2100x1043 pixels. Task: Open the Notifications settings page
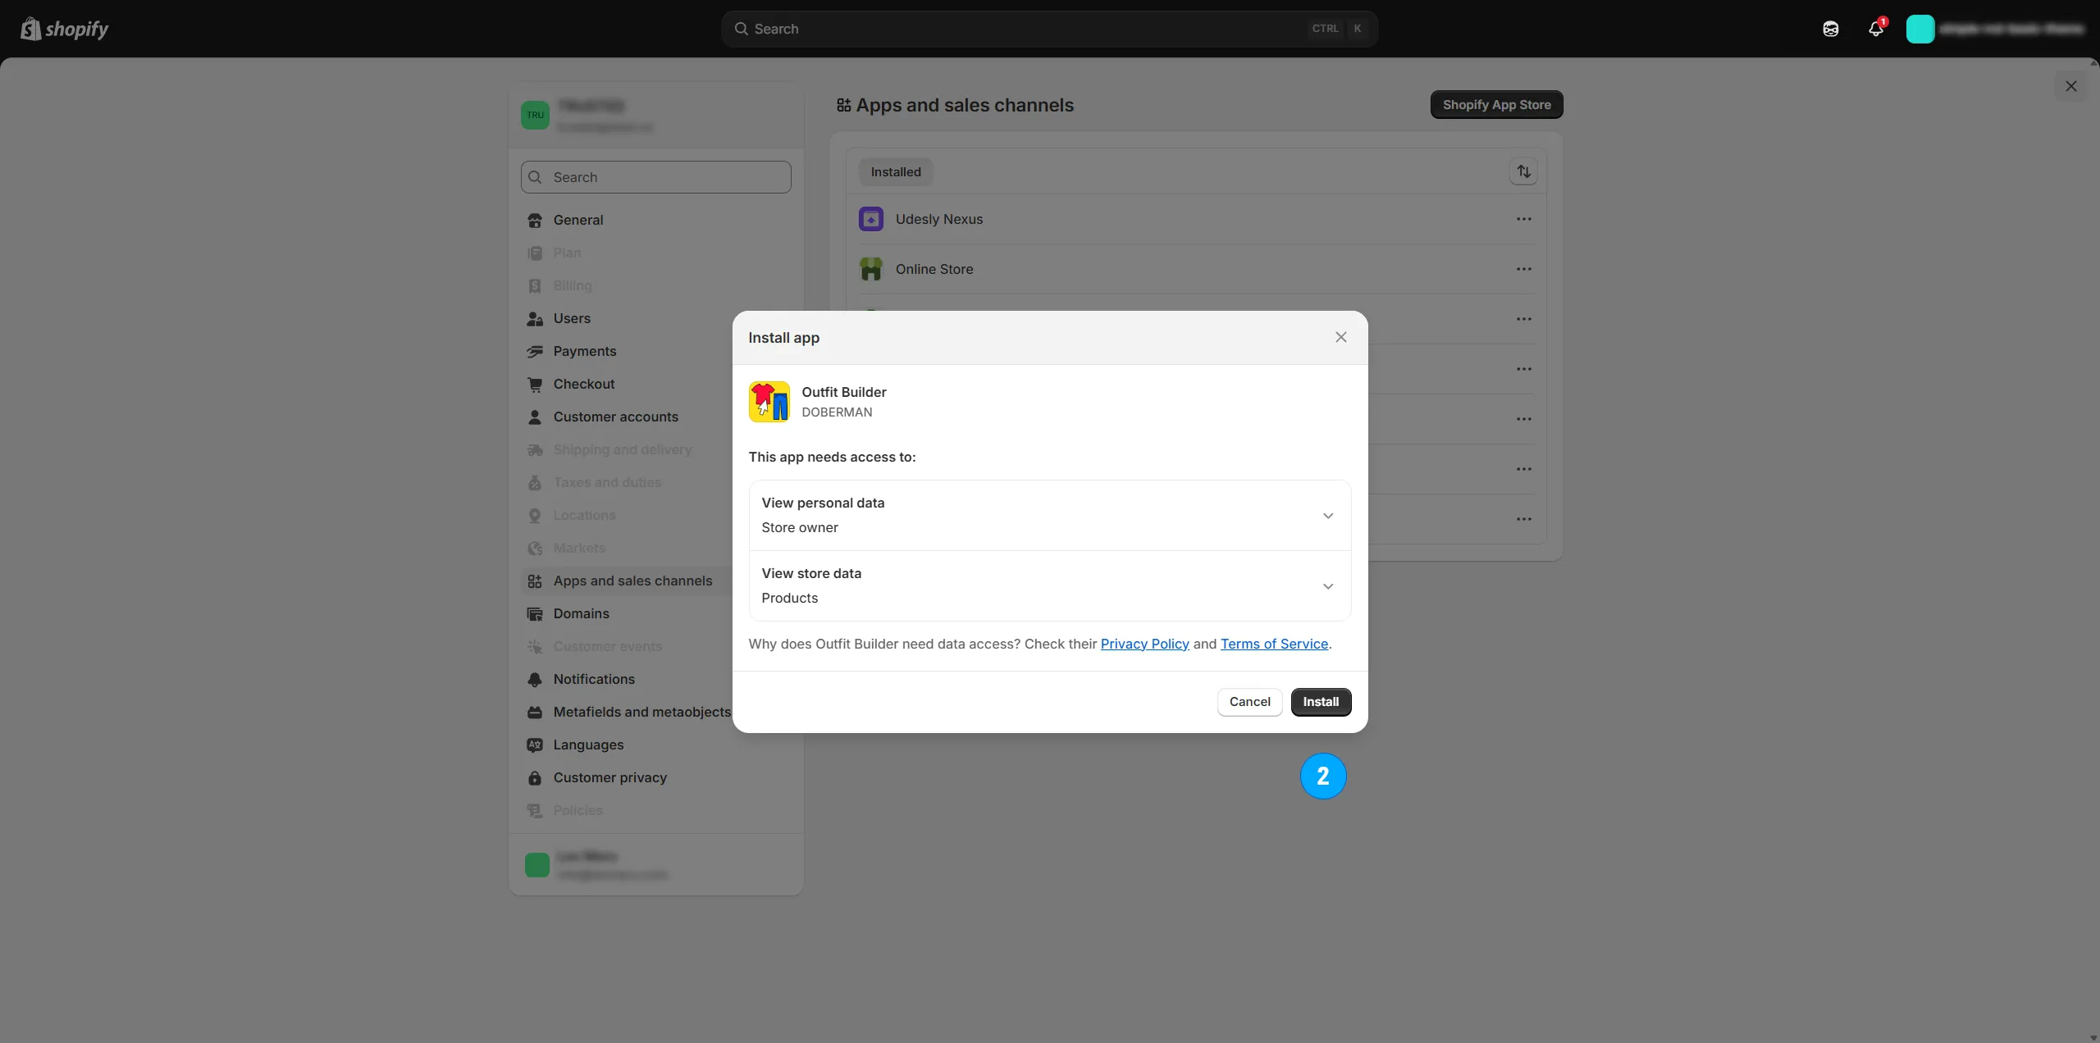tap(594, 679)
